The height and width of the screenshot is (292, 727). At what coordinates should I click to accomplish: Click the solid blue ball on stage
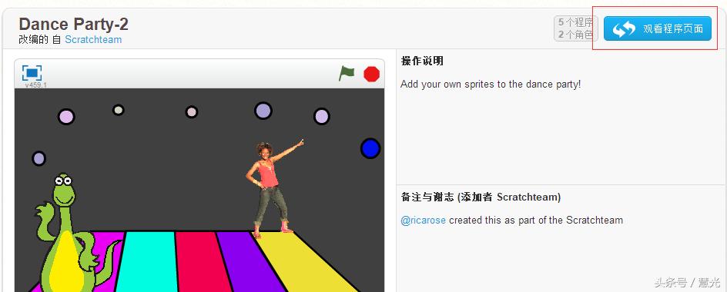[x=370, y=148]
